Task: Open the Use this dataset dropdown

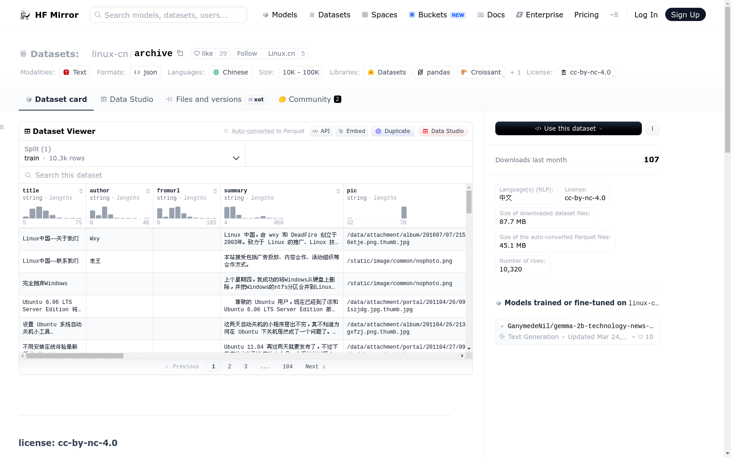Action: (568, 128)
